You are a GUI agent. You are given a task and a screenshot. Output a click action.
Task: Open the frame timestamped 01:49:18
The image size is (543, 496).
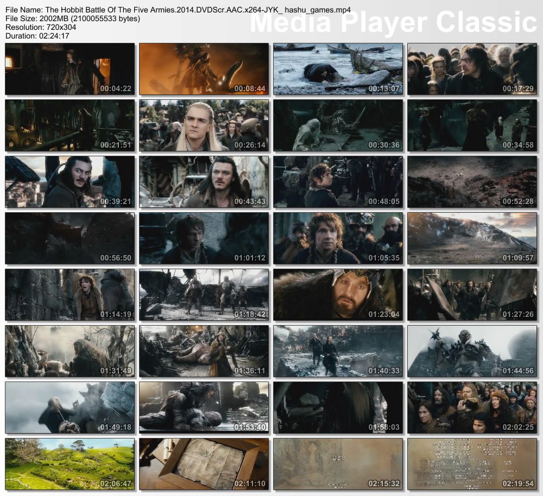coord(70,408)
